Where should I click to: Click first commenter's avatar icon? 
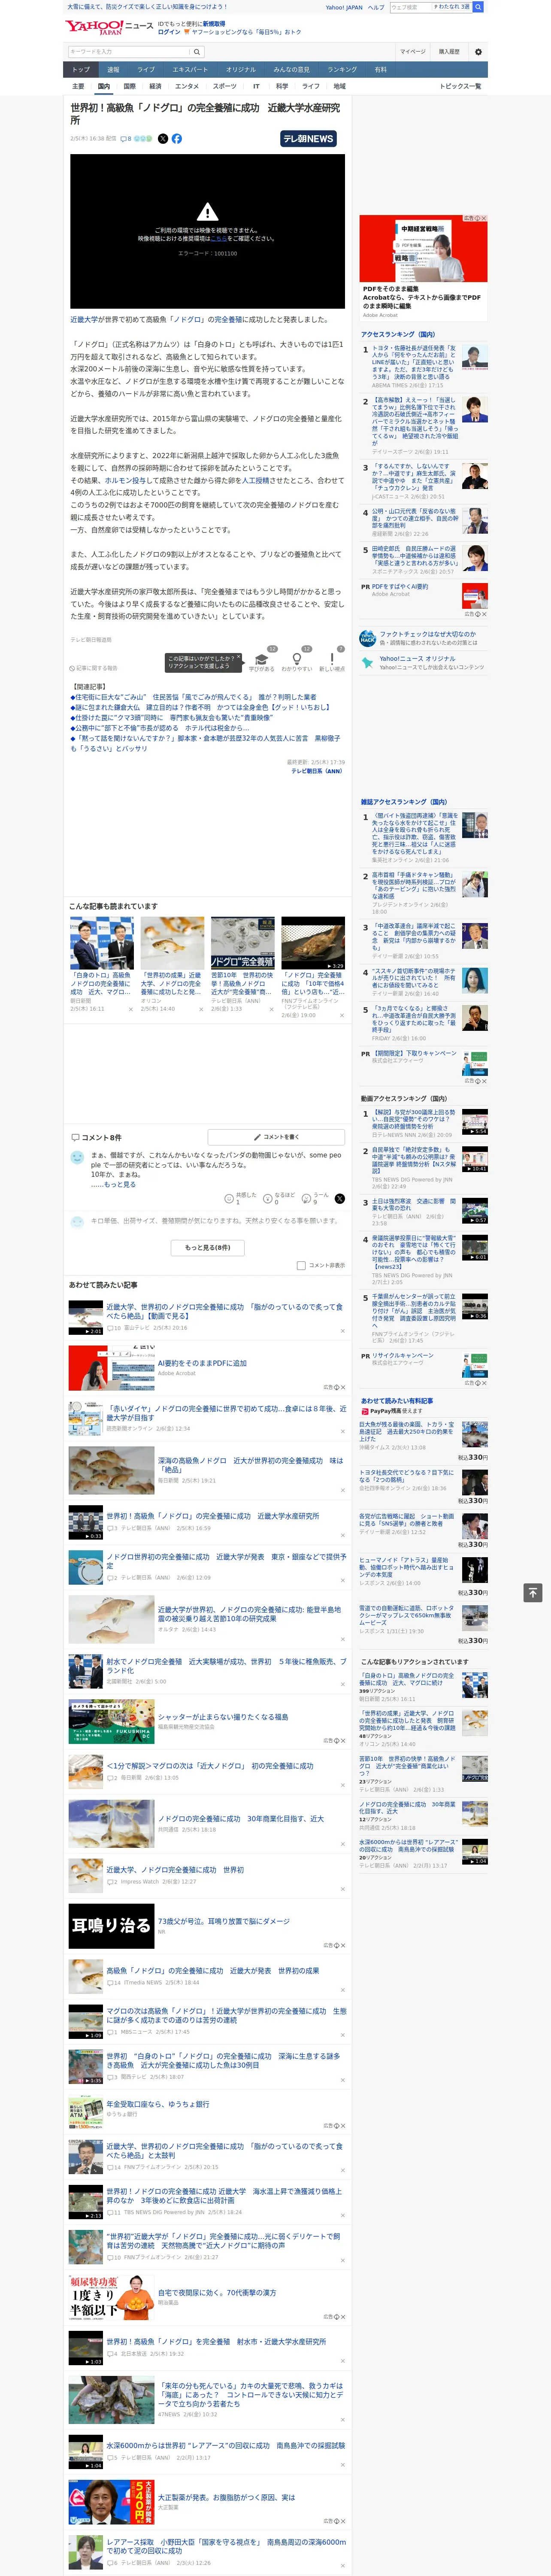77,1157
